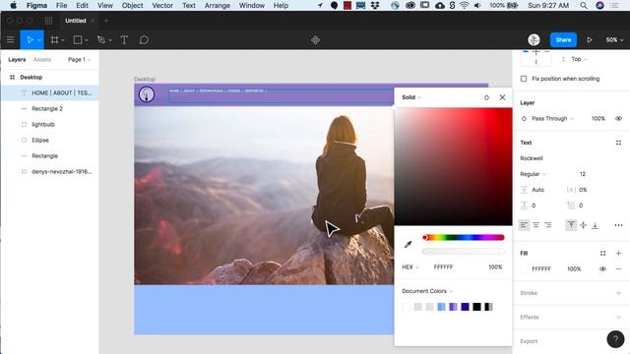This screenshot has width=630, height=354.
Task: Open fill style options in Fill section
Action: point(602,253)
